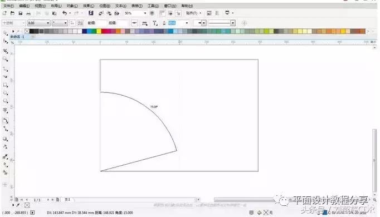Select the Dimension tool in toolbox

click(5, 121)
